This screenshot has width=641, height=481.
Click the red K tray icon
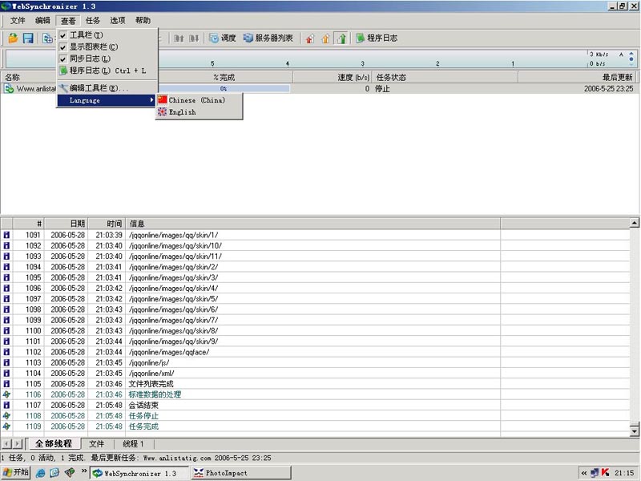point(605,473)
